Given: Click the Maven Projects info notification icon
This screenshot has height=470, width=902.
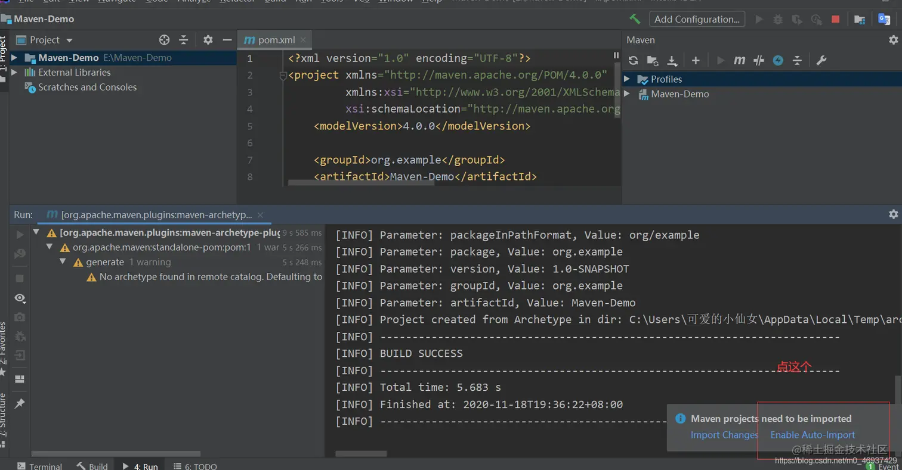Looking at the screenshot, I should [680, 419].
